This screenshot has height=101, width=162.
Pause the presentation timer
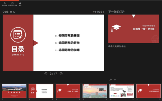[x=11, y=12]
